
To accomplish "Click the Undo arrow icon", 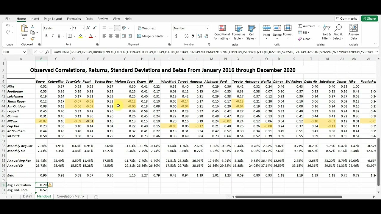I will coord(8,26).
